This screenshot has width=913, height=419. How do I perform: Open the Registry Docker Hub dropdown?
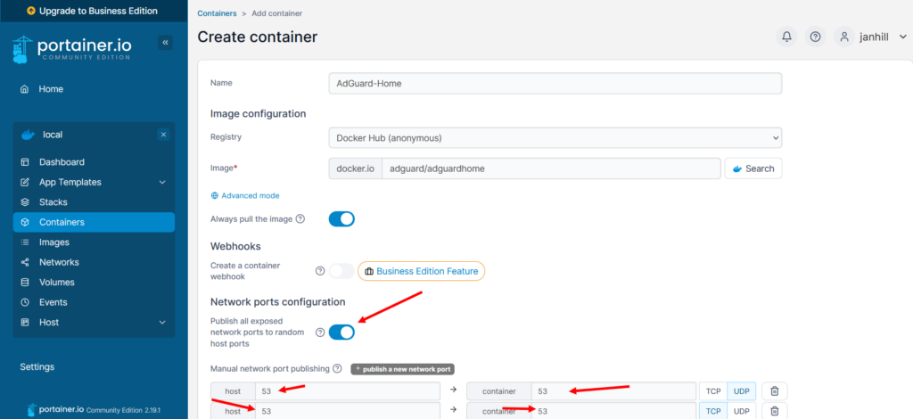tap(555, 138)
